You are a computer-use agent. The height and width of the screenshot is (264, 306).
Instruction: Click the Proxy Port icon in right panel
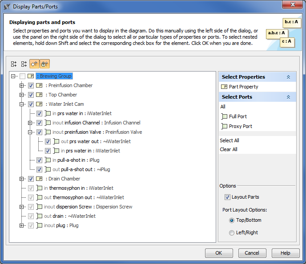(224, 126)
